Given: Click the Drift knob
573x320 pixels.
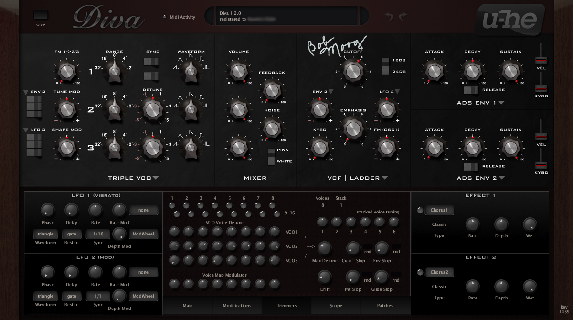Looking at the screenshot, I should pyautogui.click(x=324, y=277).
